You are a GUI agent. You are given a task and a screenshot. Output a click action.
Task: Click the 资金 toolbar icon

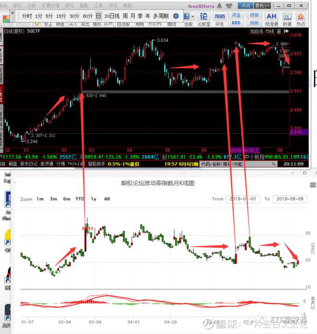click(x=236, y=15)
